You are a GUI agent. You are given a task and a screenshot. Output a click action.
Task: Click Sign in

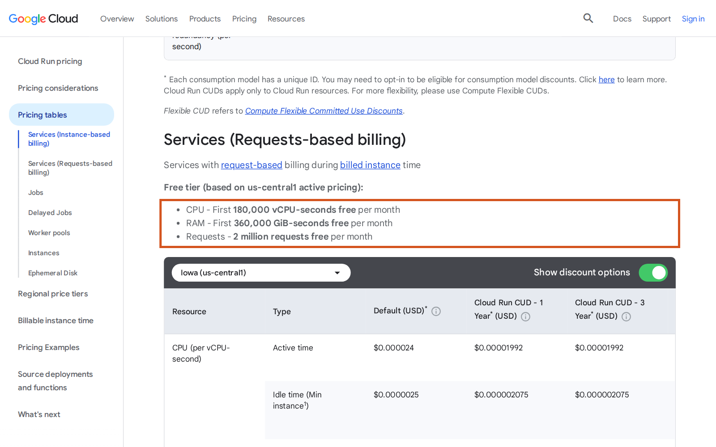tap(693, 19)
